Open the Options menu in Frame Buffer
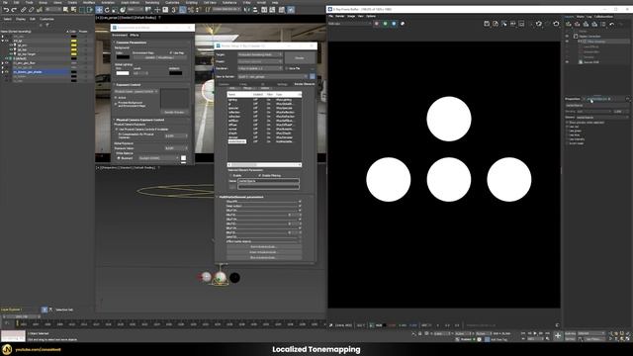Screen dimensions: 633x356 click(371, 16)
